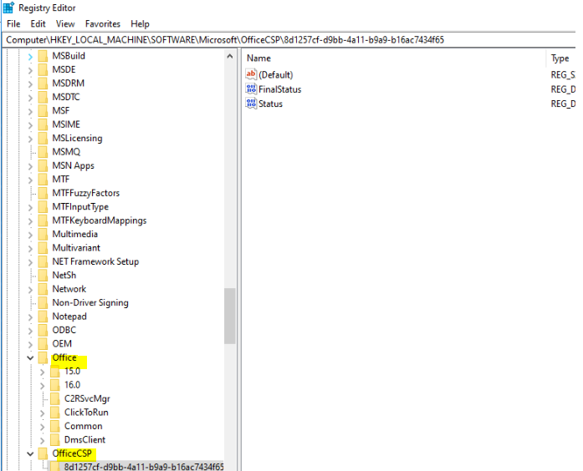Screen dimensions: 583x471
Task: Select the MSMQ folder icon
Action: click(x=43, y=152)
